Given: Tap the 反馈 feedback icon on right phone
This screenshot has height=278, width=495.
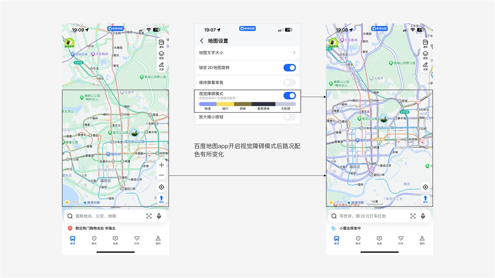Looking at the screenshot, I should coord(425,66).
